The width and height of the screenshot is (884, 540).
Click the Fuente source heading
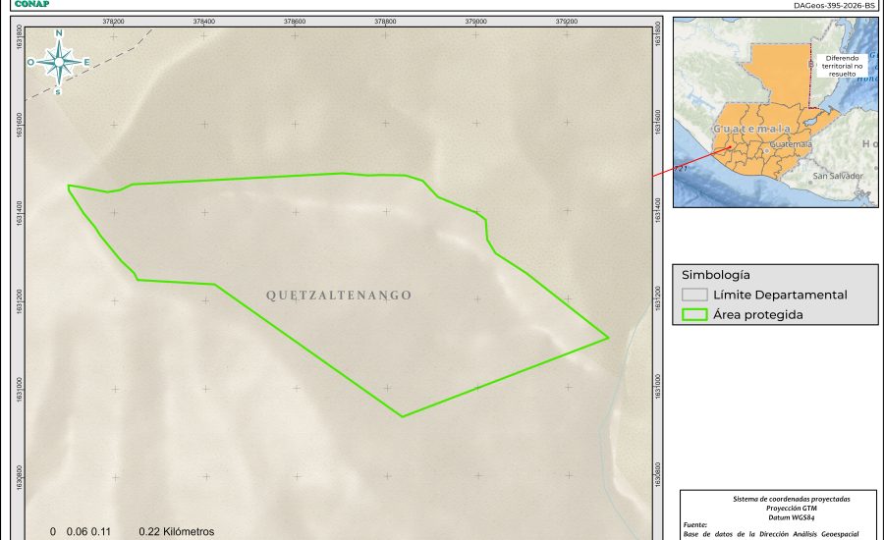pos(697,525)
